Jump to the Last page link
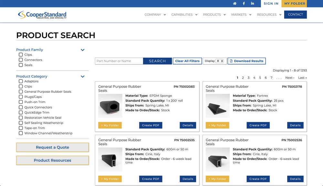This screenshot has height=186, width=323. [302, 78]
